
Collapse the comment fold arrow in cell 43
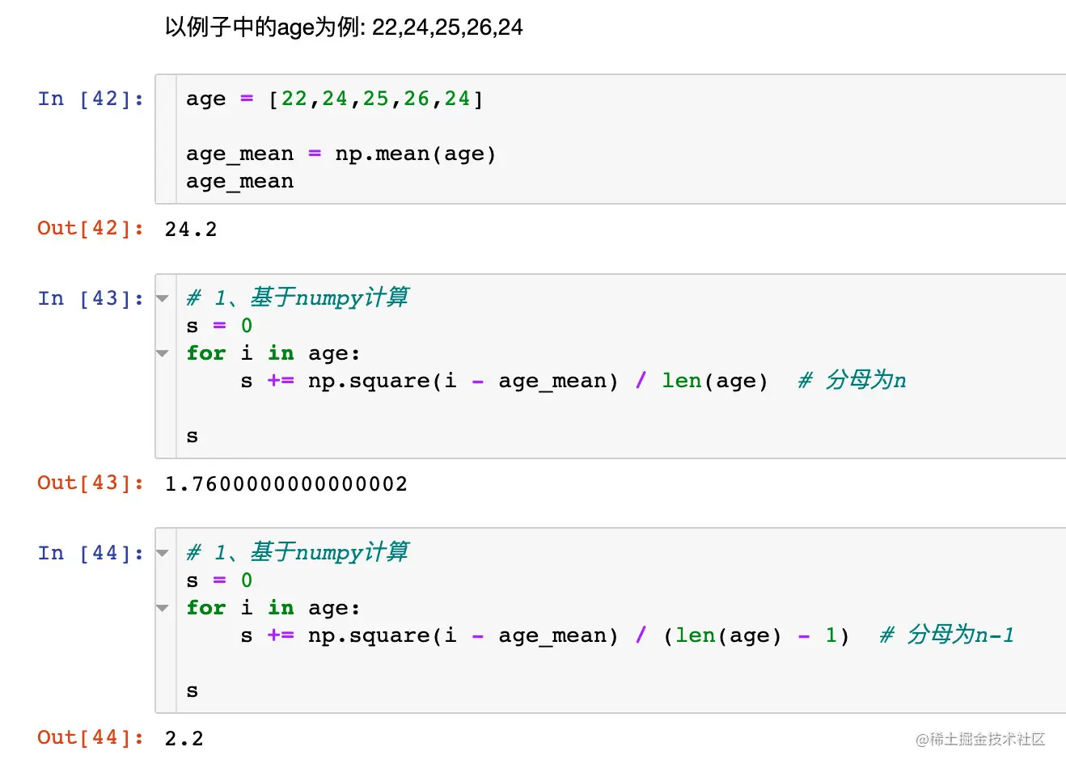tap(163, 298)
